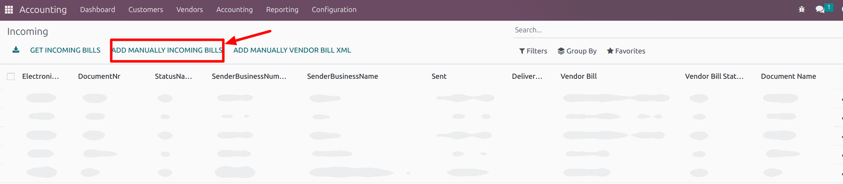Open the debug bug icon
This screenshot has width=843, height=184.
tap(802, 9)
